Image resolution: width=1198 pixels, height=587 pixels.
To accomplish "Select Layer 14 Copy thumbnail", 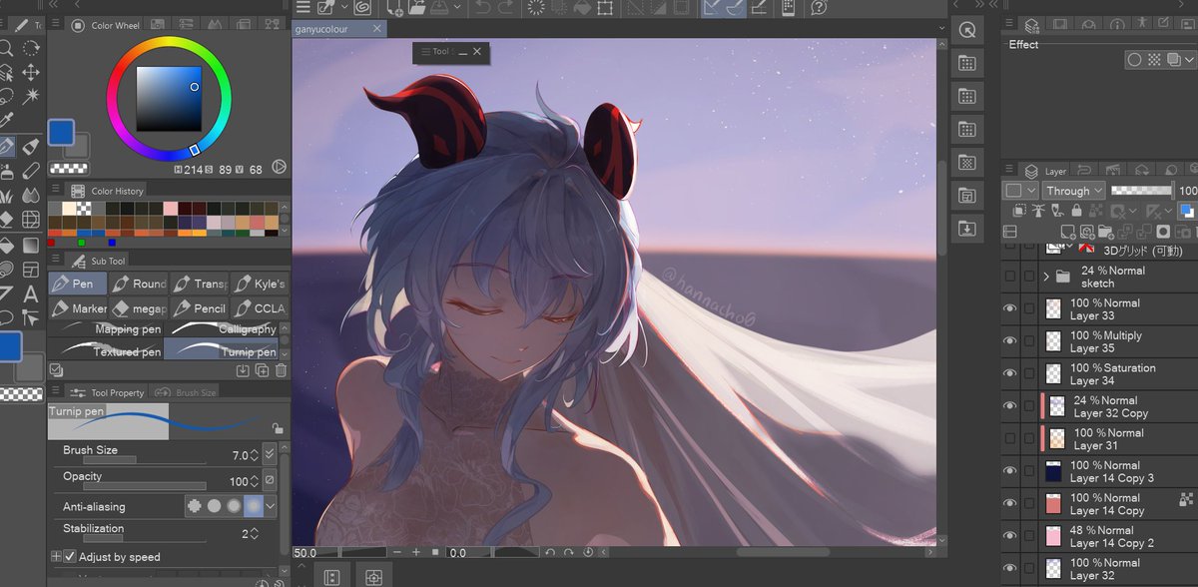I will (x=1053, y=504).
